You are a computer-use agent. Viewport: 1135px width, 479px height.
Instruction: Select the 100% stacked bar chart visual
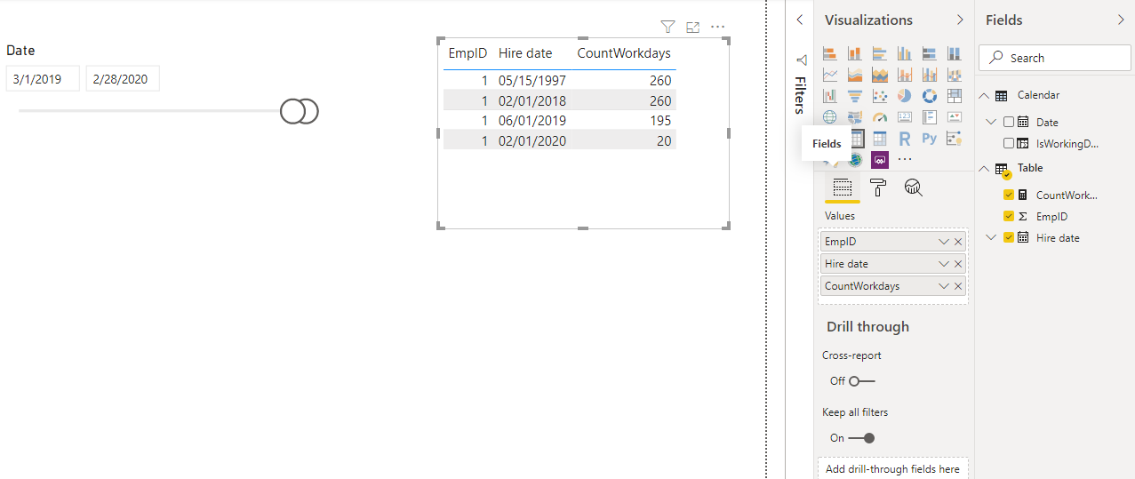click(x=930, y=54)
